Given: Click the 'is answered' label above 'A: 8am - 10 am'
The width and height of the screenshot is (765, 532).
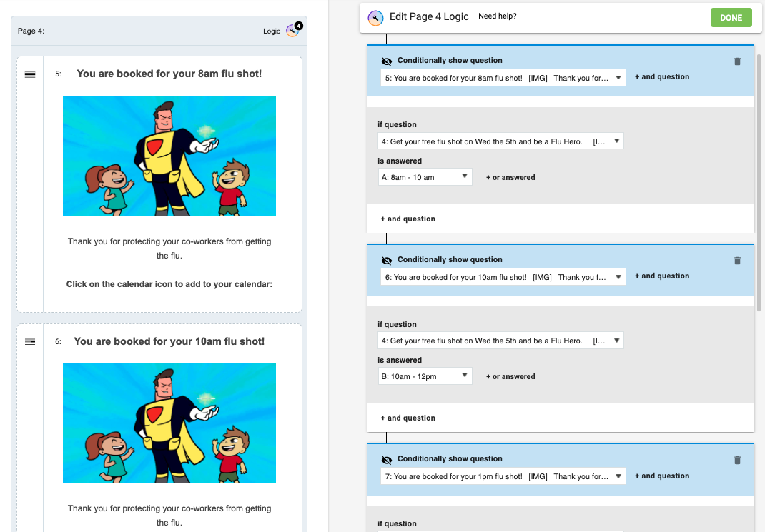Looking at the screenshot, I should (400, 161).
